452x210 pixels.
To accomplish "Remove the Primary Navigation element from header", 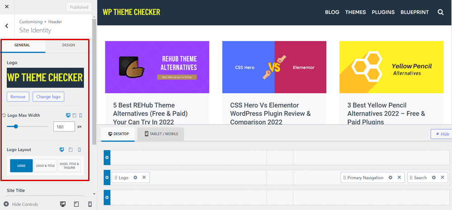I will [399, 177].
